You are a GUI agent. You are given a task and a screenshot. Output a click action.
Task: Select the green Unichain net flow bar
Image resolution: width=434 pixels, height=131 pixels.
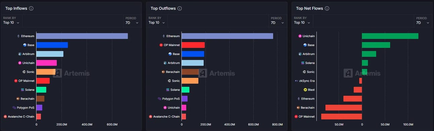390,36
